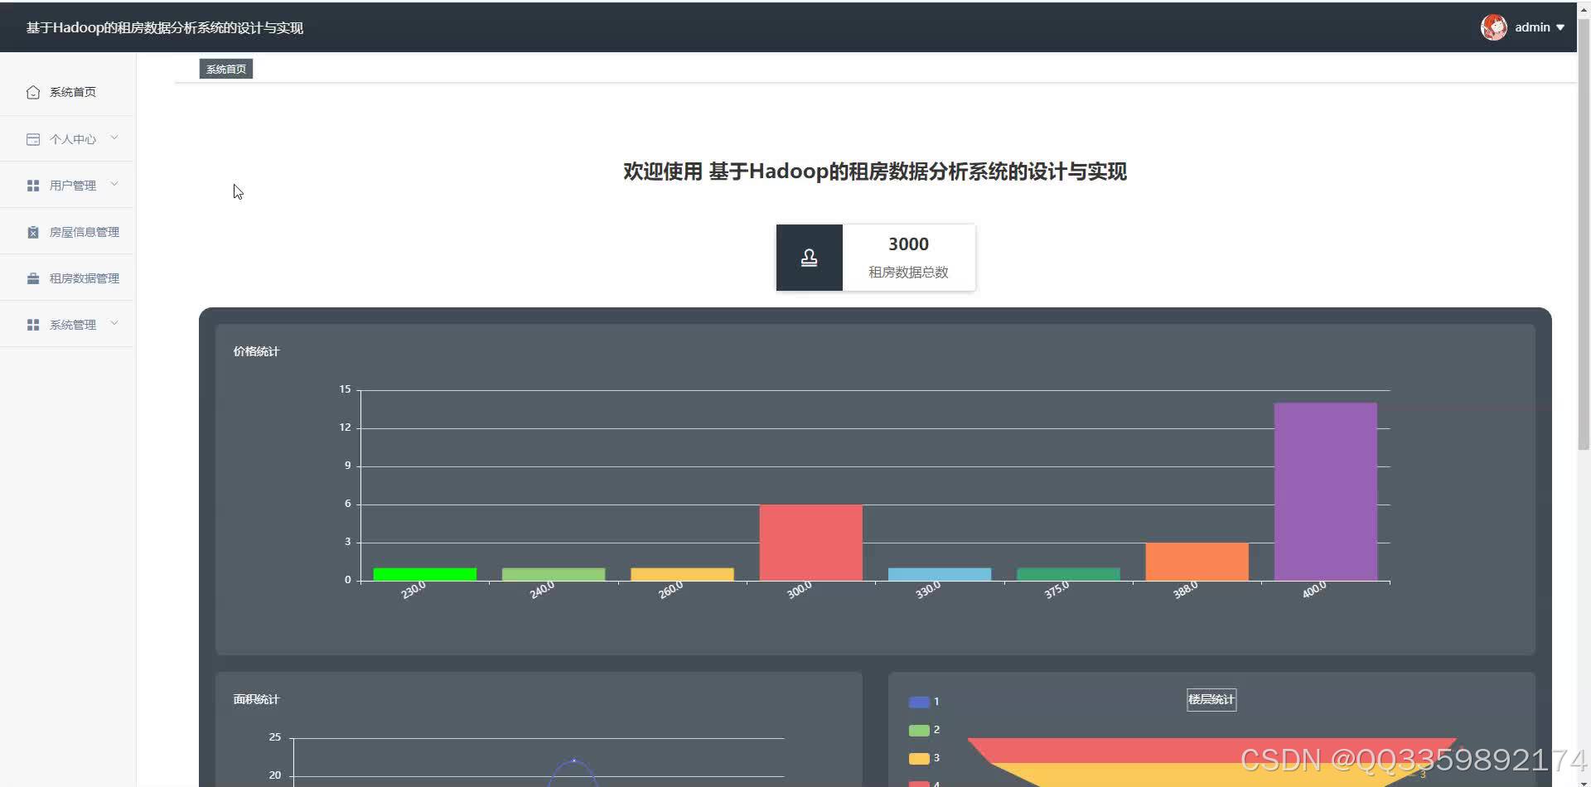
Task: Click the blue 330.0 bar
Action: click(x=940, y=574)
